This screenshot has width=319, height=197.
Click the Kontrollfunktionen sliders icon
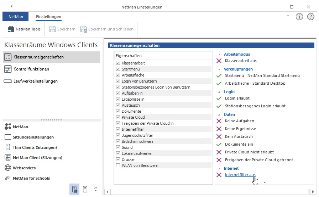[8, 69]
